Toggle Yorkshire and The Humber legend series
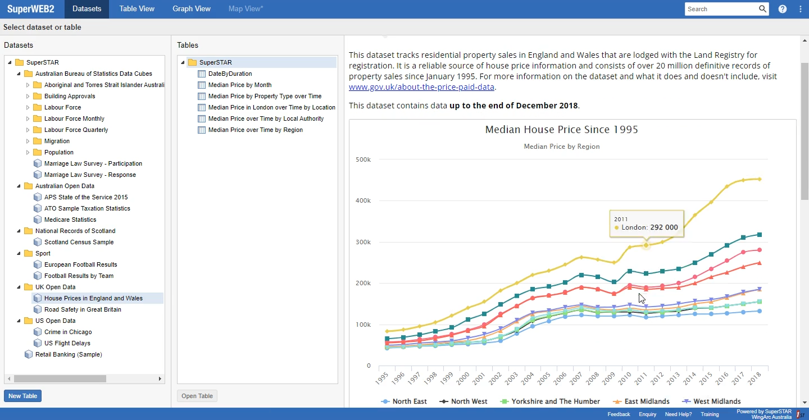This screenshot has height=420, width=809. pyautogui.click(x=549, y=401)
